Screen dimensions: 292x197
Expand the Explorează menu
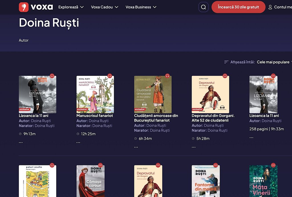point(71,7)
